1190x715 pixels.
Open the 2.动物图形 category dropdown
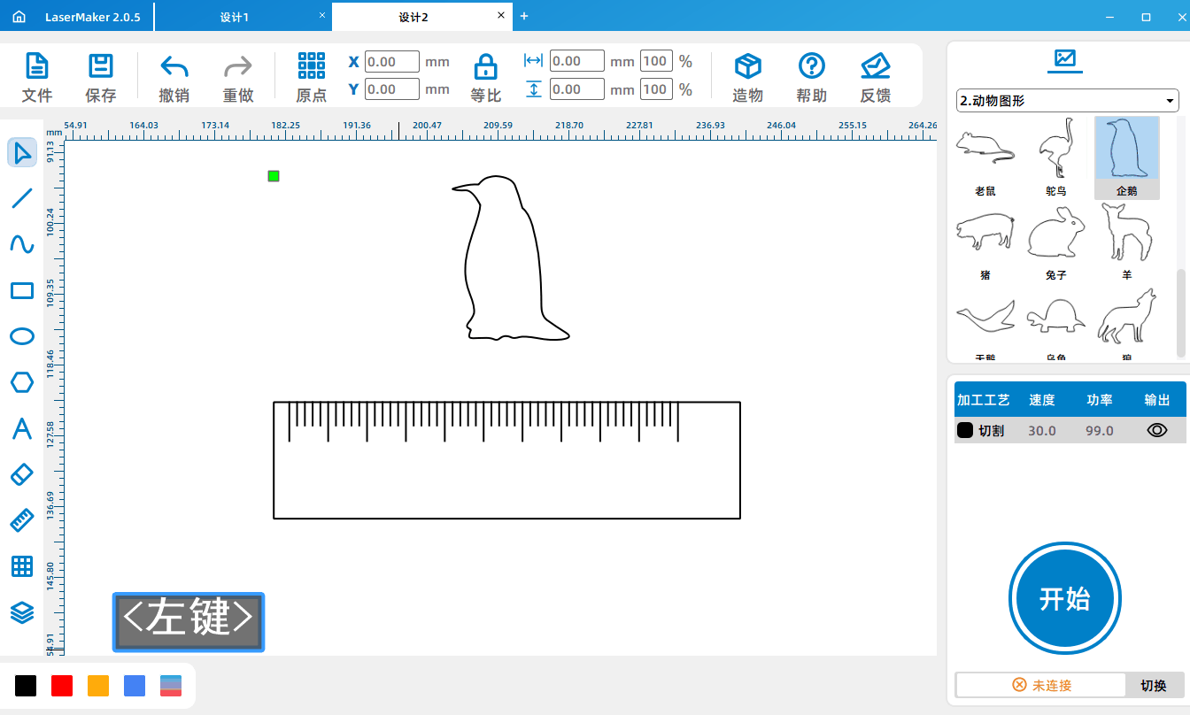click(x=1068, y=101)
